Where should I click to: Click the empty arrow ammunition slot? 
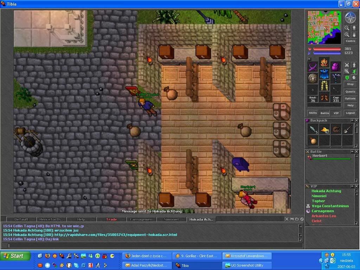(x=336, y=90)
